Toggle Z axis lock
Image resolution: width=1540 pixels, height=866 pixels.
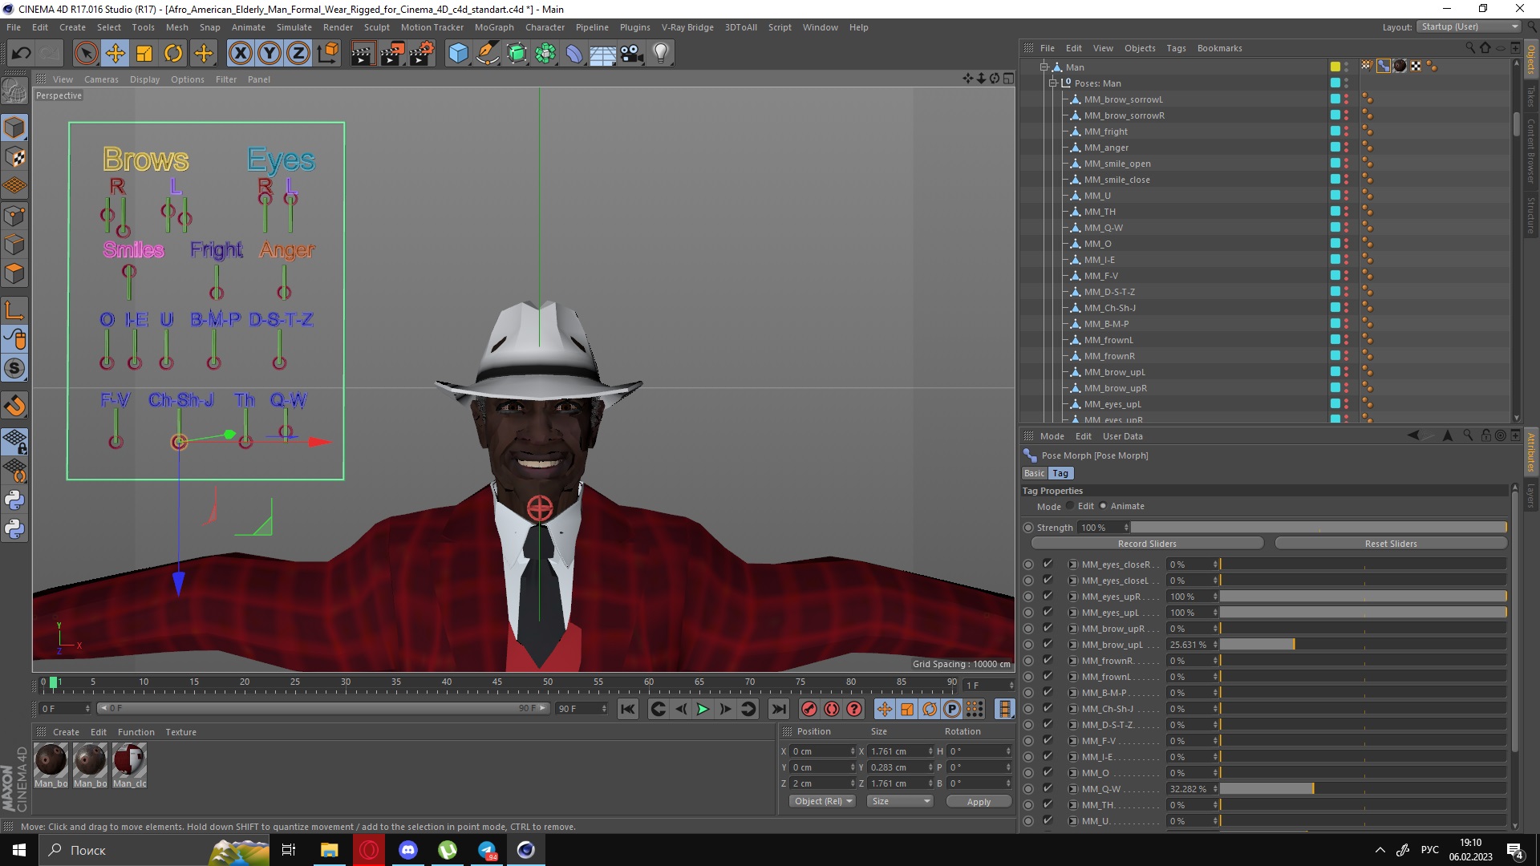tap(298, 54)
